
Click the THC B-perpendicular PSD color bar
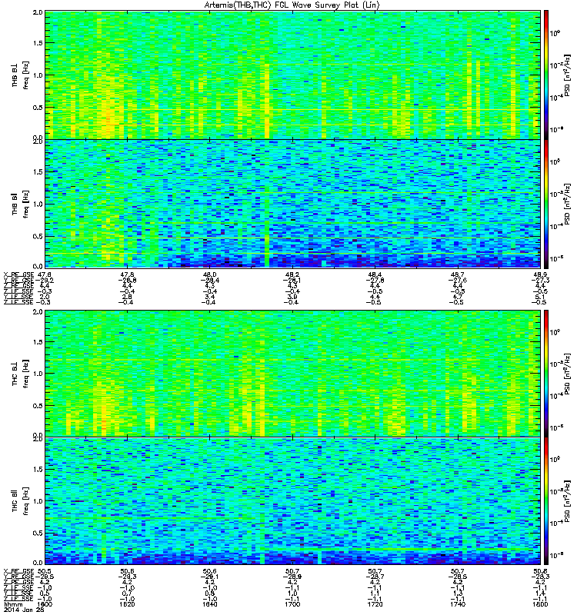coord(545,373)
